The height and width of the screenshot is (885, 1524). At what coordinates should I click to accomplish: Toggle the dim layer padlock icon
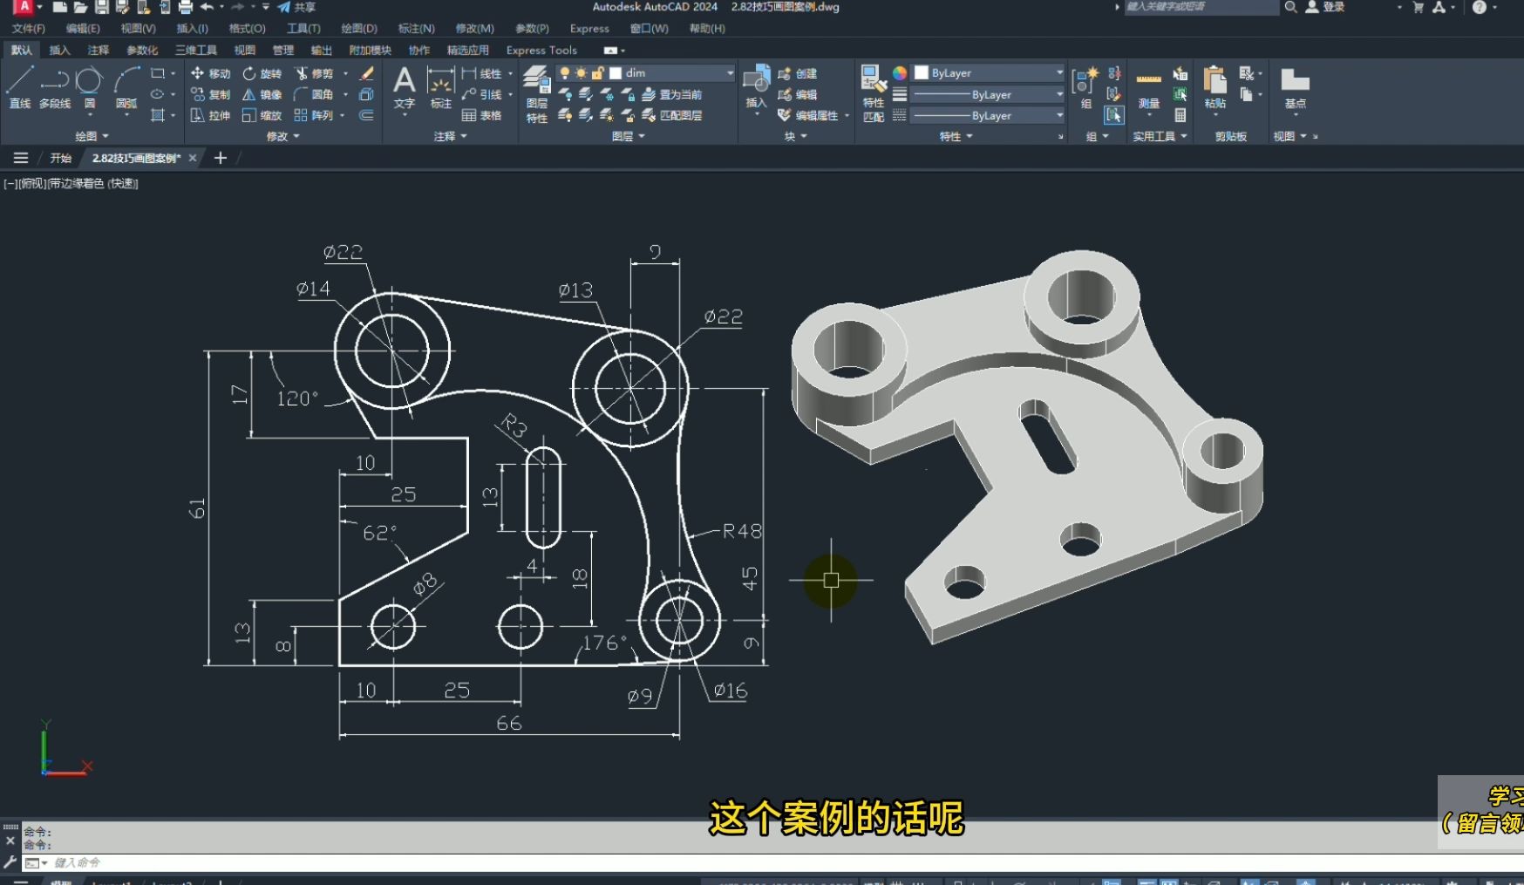597,73
